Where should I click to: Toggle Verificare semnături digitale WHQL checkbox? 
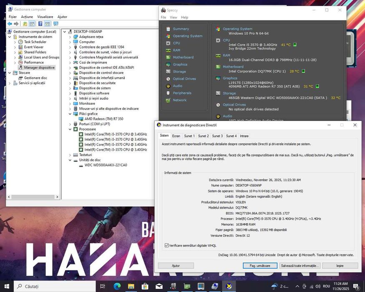point(167,245)
